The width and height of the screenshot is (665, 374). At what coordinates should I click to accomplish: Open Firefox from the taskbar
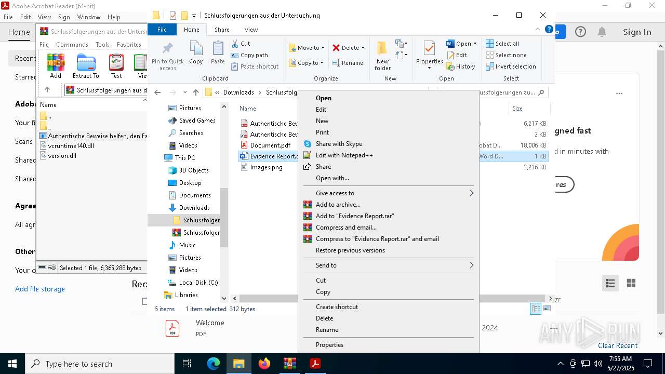[264, 364]
